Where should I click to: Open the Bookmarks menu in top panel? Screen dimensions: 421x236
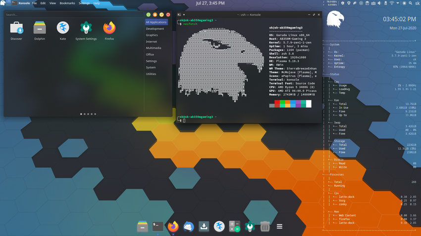pyautogui.click(x=67, y=3)
